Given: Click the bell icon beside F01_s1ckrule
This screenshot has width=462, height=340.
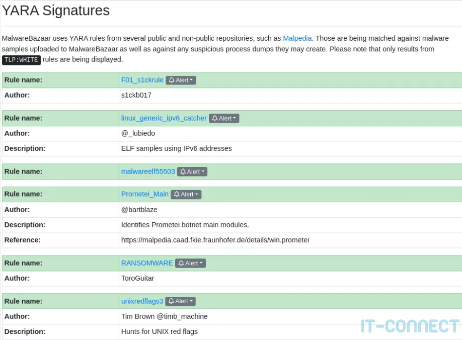Looking at the screenshot, I should coord(172,80).
